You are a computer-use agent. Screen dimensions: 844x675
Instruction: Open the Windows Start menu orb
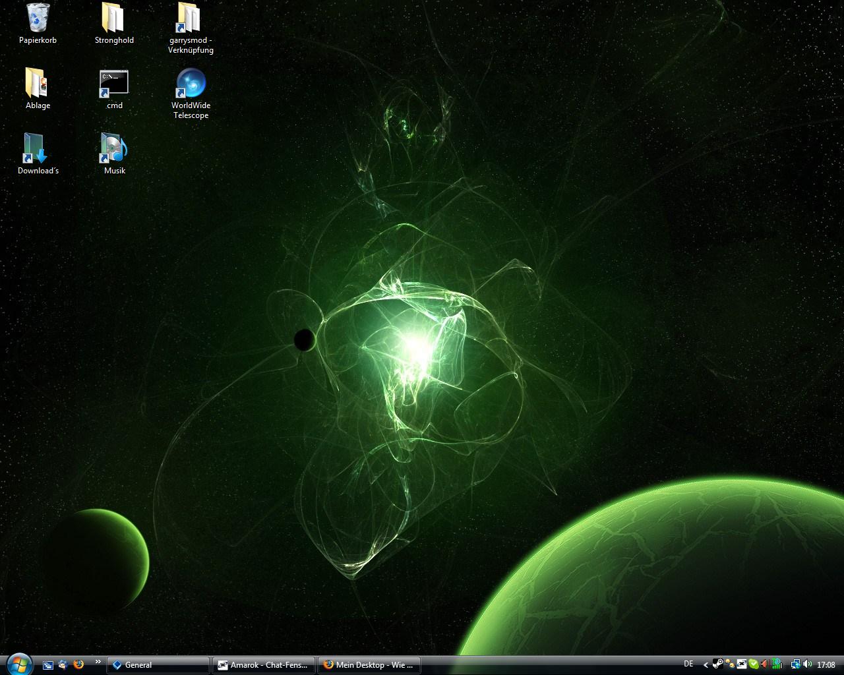coord(18,663)
